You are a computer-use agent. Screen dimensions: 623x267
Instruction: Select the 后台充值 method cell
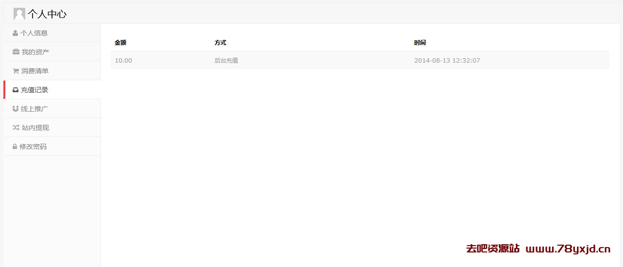(226, 61)
